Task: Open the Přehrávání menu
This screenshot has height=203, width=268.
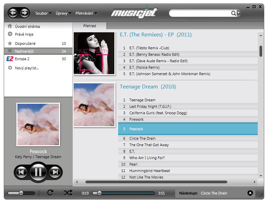Action: pyautogui.click(x=86, y=13)
